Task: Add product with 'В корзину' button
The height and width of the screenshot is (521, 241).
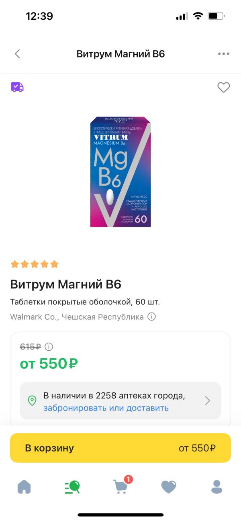Action: click(120, 448)
